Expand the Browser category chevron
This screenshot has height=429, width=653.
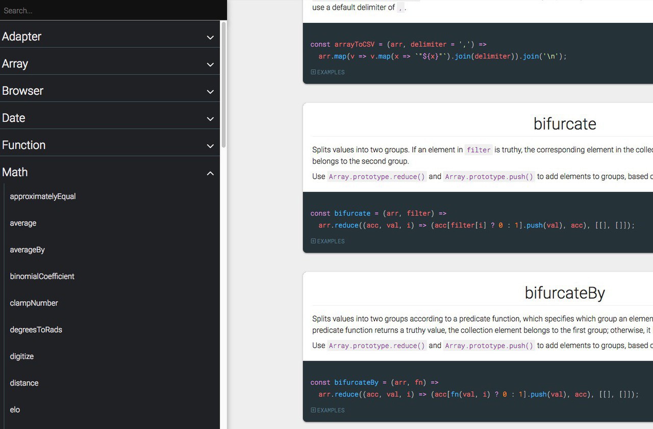point(210,92)
